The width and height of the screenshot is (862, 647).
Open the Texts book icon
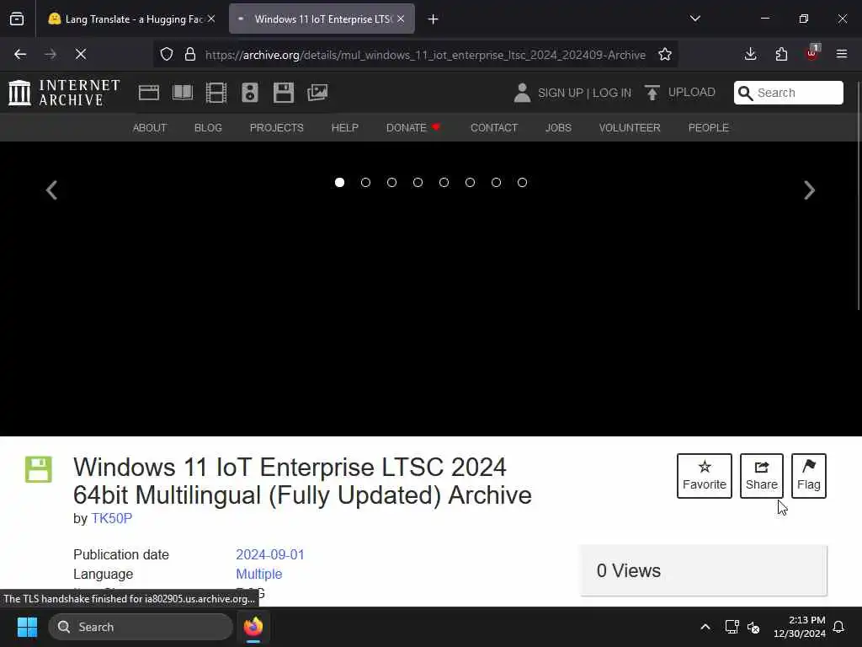tap(183, 93)
